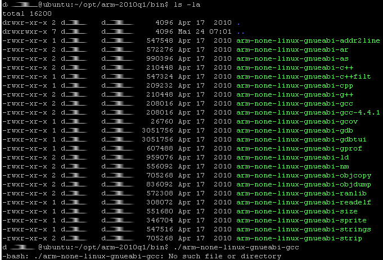Select the arm-none-linux-gnueabi-nm filename
Image resolution: width=383 pixels, height=260 pixels.
pos(292,166)
